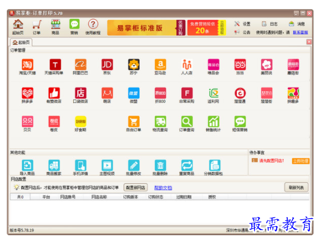The width and height of the screenshot is (318, 242).
Task: Open 苏宁 lion platform icon
Action: click(x=133, y=66)
